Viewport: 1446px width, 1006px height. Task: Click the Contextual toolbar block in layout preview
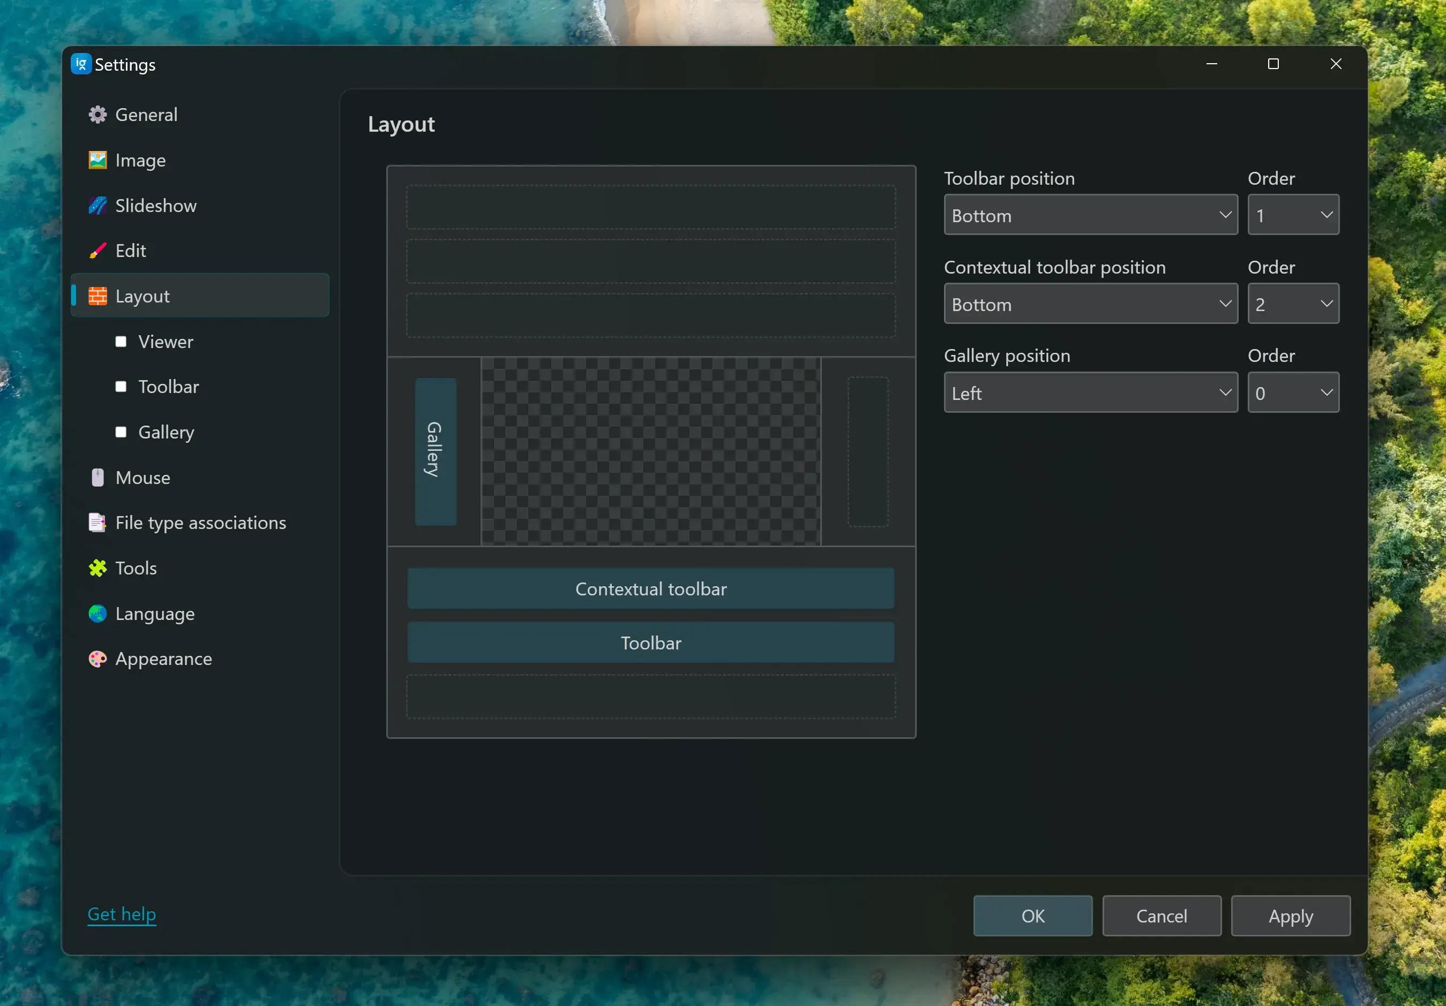[x=650, y=588]
